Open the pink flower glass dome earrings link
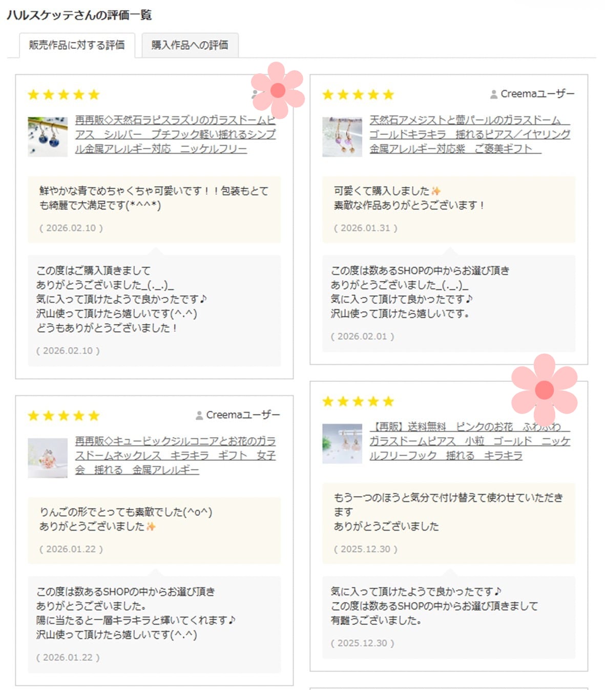 pyautogui.click(x=470, y=441)
